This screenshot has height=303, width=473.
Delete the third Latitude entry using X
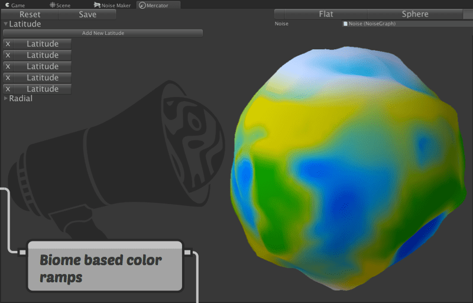8,66
